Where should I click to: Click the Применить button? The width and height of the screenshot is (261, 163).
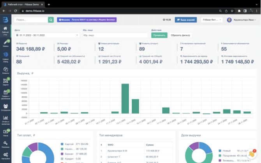[159, 35]
